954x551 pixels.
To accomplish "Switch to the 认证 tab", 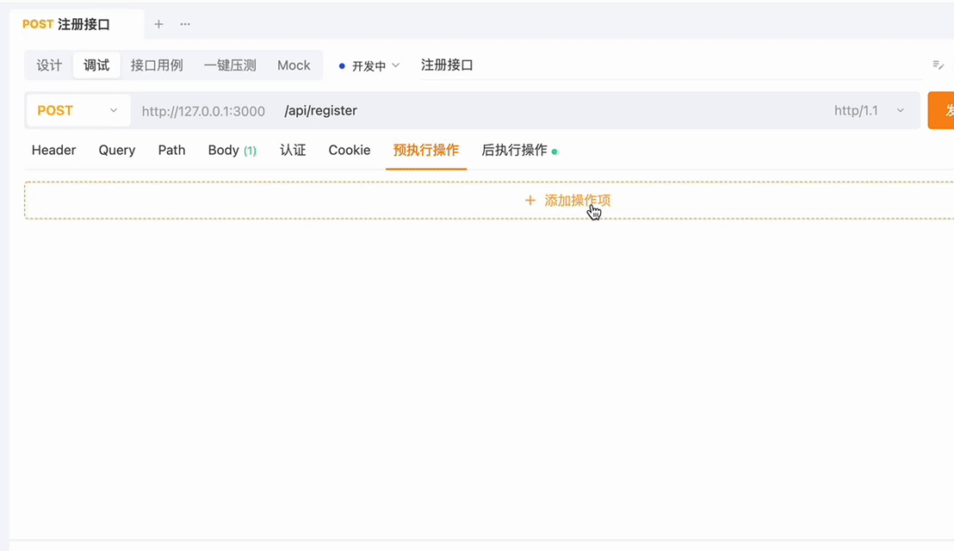I will (294, 150).
